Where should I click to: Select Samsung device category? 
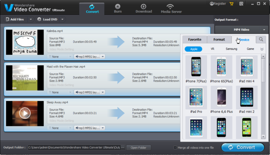click(x=231, y=49)
